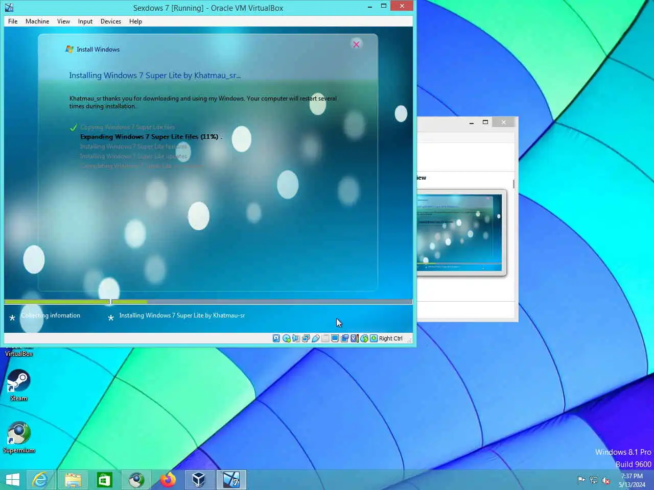Viewport: 654px width, 490px height.
Task: Open the View menu
Action: pos(63,21)
